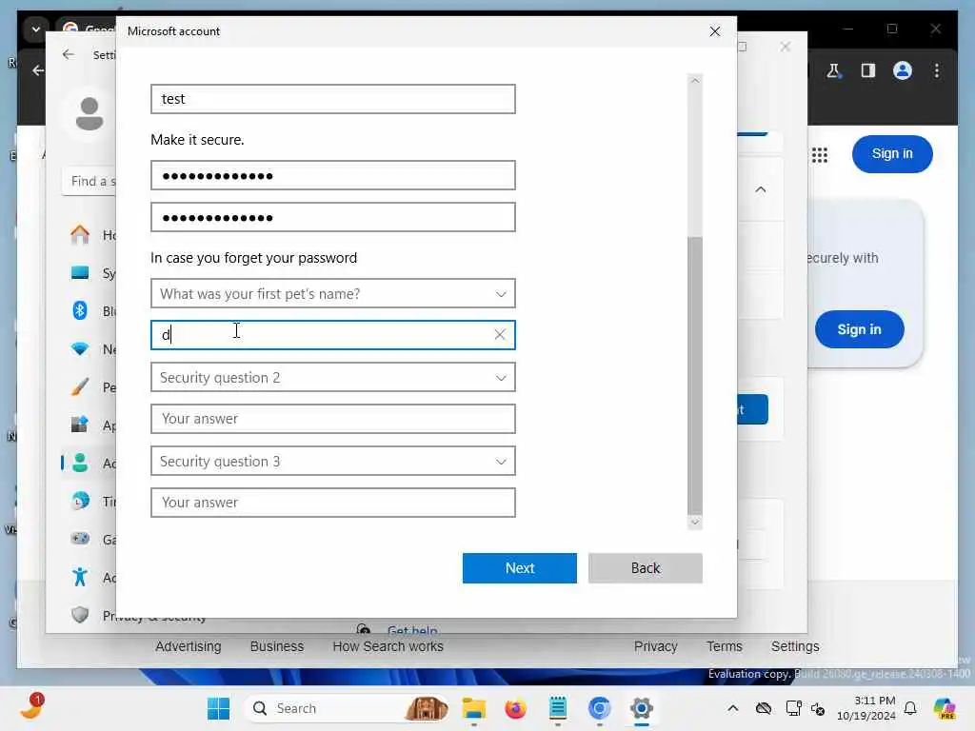Open the widgets icon with red badge
The width and height of the screenshot is (975, 731).
tap(31, 708)
